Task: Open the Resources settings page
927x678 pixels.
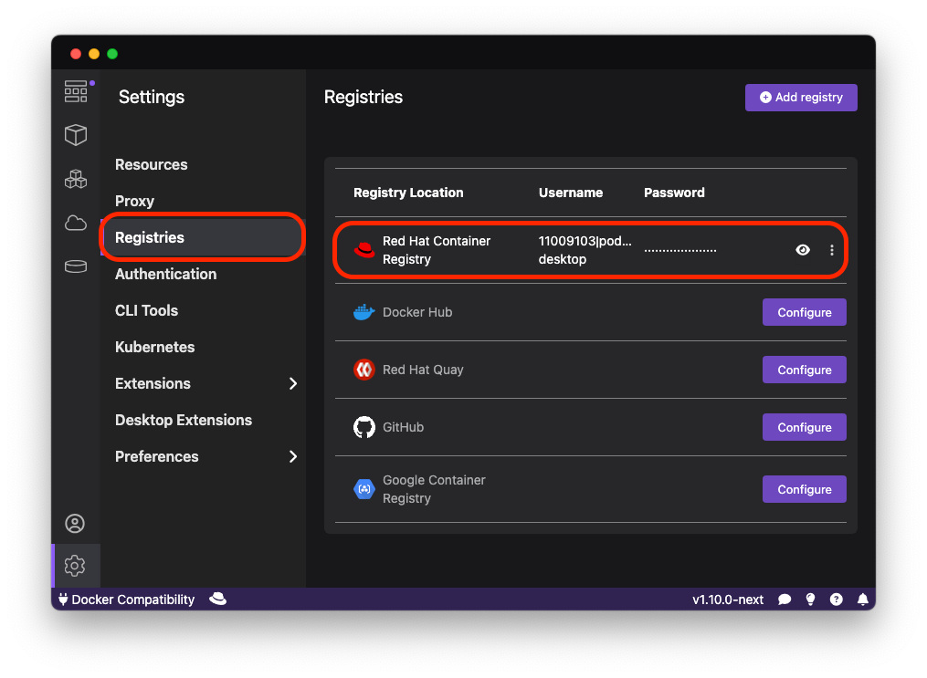Action: [x=152, y=165]
